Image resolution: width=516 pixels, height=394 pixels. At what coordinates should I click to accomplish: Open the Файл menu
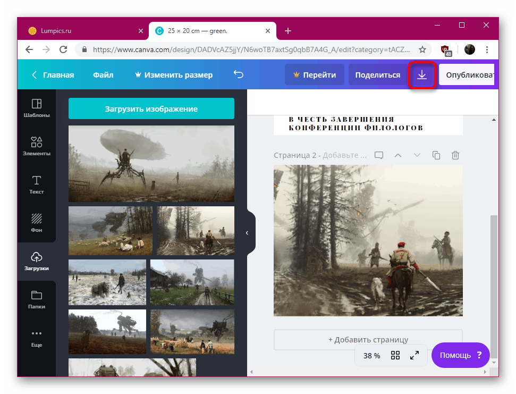point(103,75)
